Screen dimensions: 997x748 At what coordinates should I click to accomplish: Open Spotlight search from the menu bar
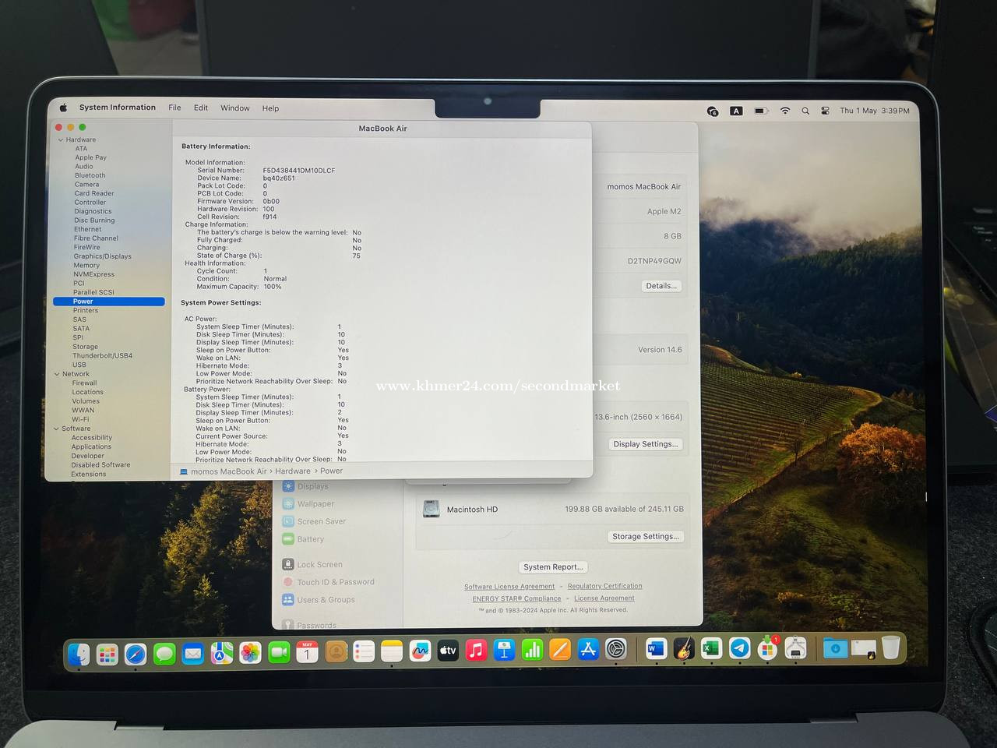(x=805, y=111)
